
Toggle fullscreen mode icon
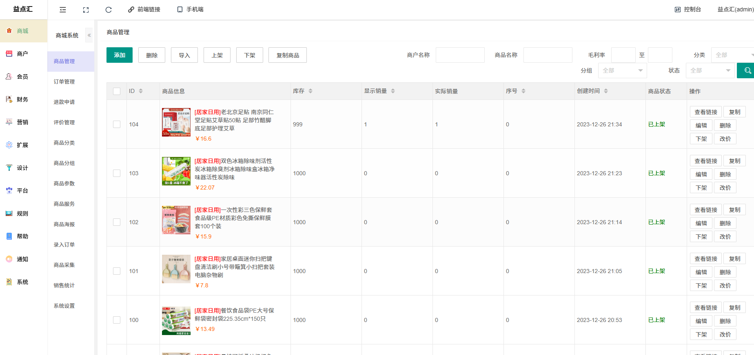tap(86, 10)
